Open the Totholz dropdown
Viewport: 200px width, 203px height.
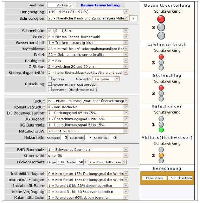[x=107, y=162]
